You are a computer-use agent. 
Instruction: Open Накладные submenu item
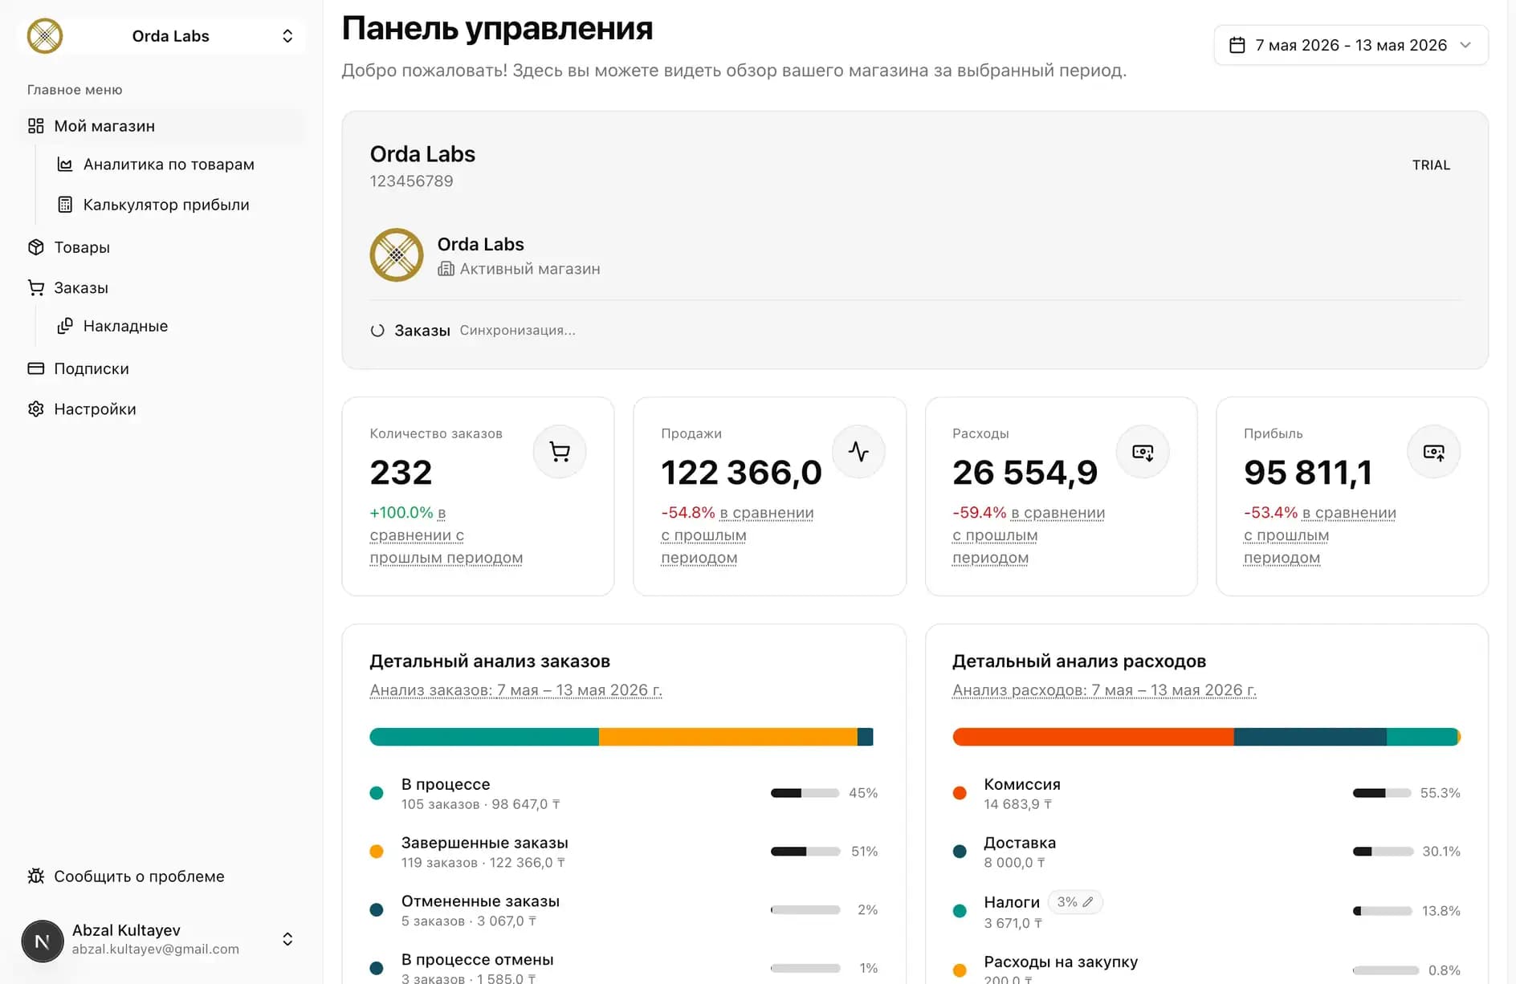125,326
